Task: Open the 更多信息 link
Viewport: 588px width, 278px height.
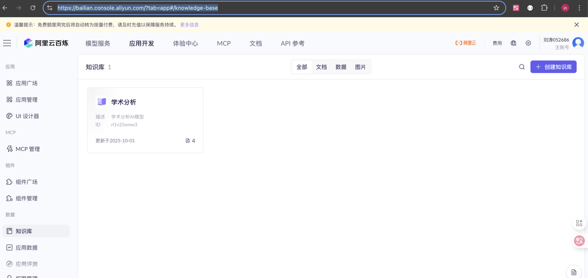Action: tap(189, 24)
